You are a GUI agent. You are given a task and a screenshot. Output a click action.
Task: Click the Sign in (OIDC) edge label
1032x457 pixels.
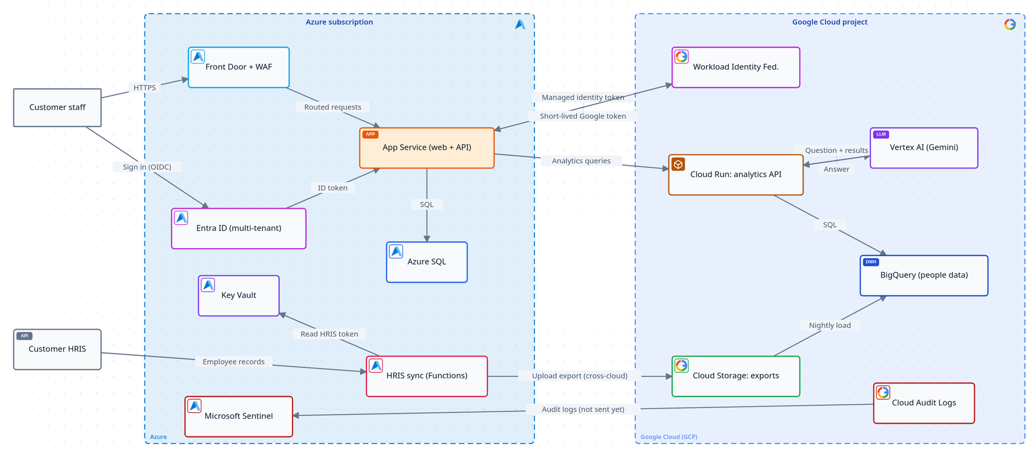click(147, 167)
